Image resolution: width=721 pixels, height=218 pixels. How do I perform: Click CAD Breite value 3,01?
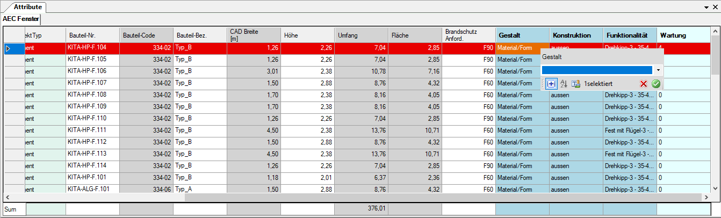(254, 71)
